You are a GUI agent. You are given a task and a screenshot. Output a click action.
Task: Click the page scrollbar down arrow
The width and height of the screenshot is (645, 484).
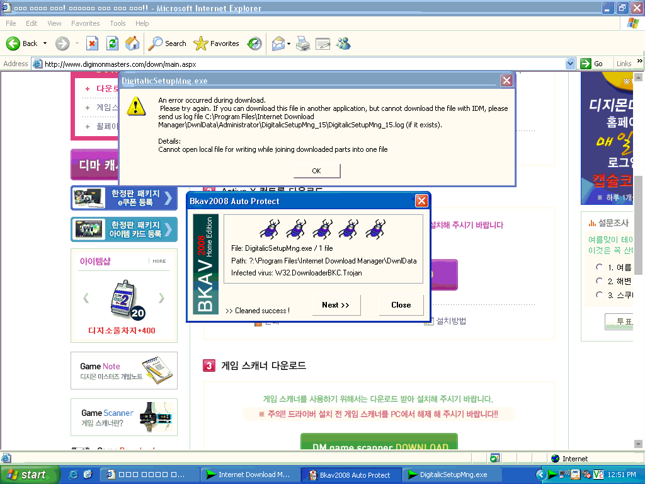[639, 444]
